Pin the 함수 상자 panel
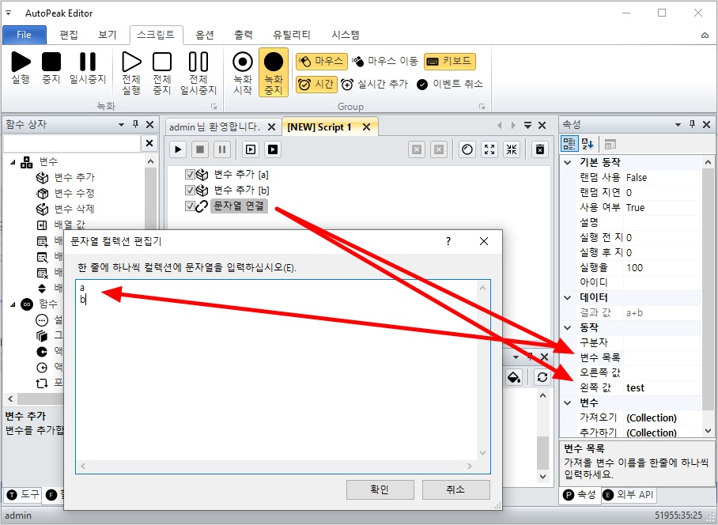This screenshot has width=718, height=525. (135, 124)
